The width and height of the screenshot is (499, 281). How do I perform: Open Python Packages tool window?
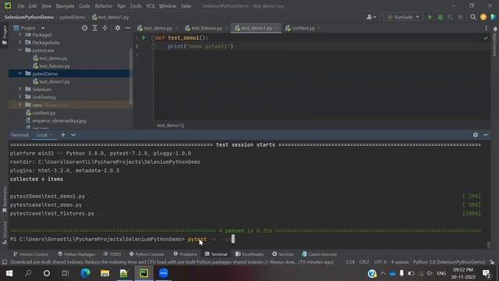pyautogui.click(x=76, y=254)
